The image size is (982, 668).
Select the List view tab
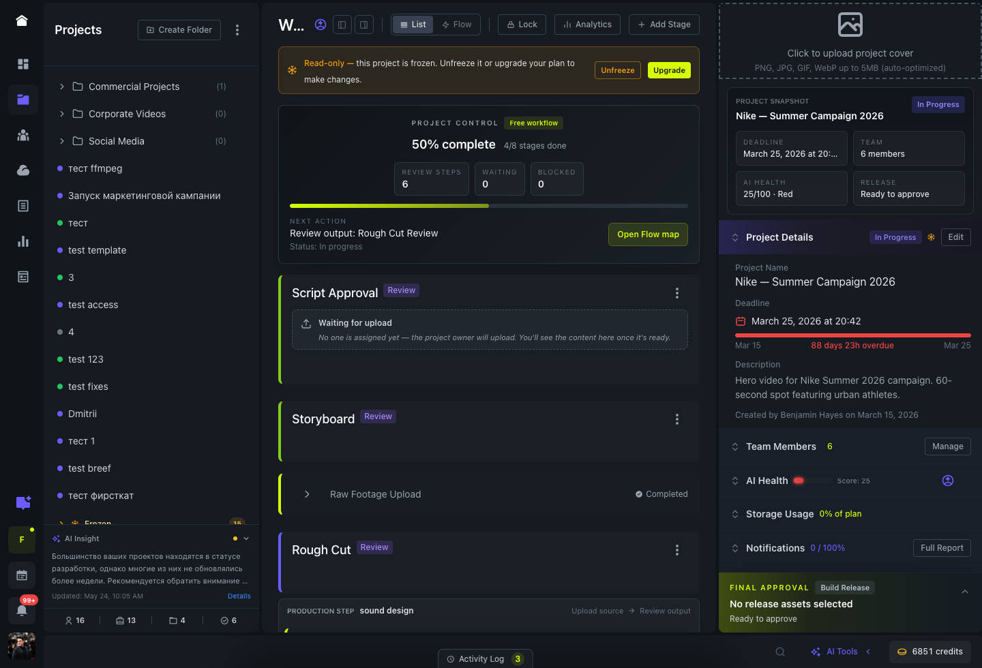pos(413,25)
